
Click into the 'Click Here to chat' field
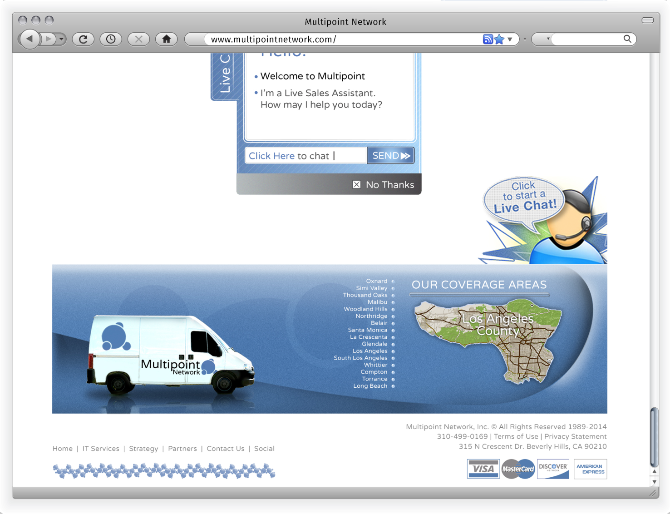click(x=305, y=156)
